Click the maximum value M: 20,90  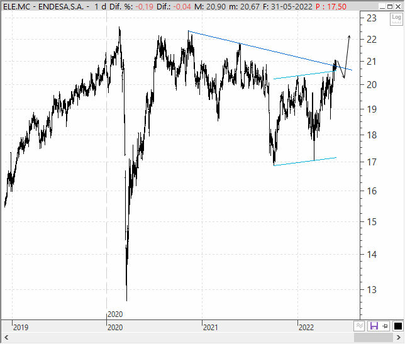[210, 6]
